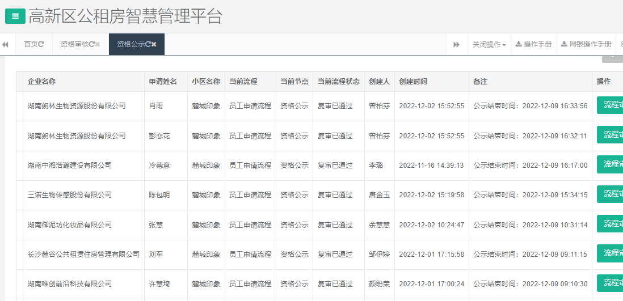
Task: Close the 资格审核 tab via its x
Action: [98, 44]
